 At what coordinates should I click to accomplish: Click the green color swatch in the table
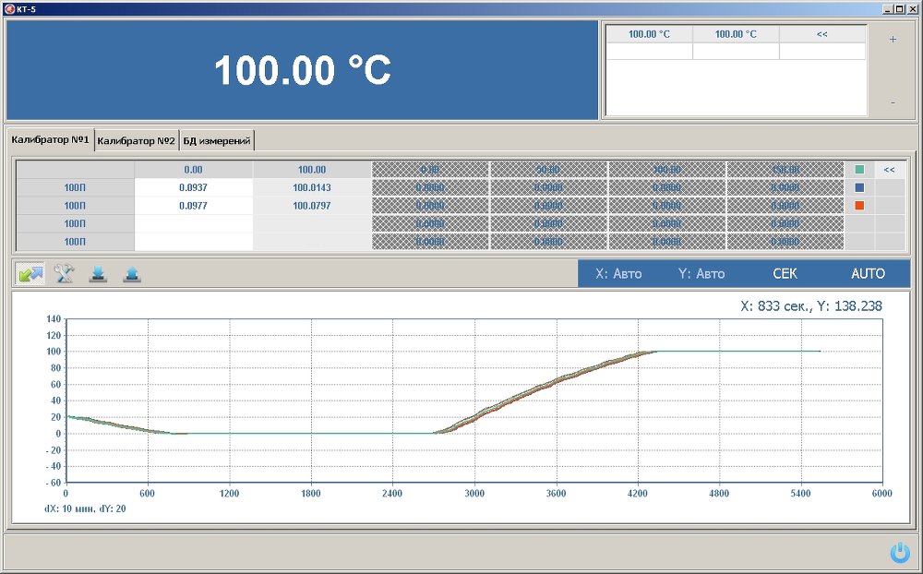pos(859,170)
